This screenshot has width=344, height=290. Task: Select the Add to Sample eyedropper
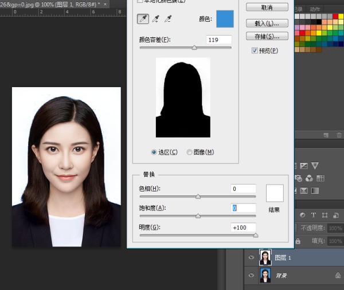(x=155, y=19)
